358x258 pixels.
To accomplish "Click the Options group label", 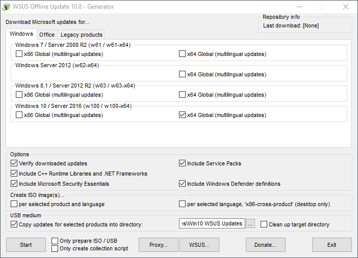I will pos(20,154).
